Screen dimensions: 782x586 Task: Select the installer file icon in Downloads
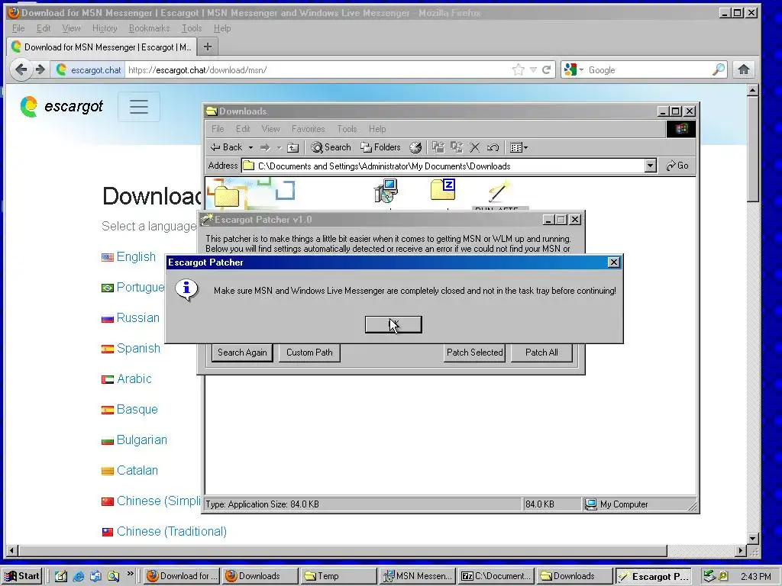(386, 192)
